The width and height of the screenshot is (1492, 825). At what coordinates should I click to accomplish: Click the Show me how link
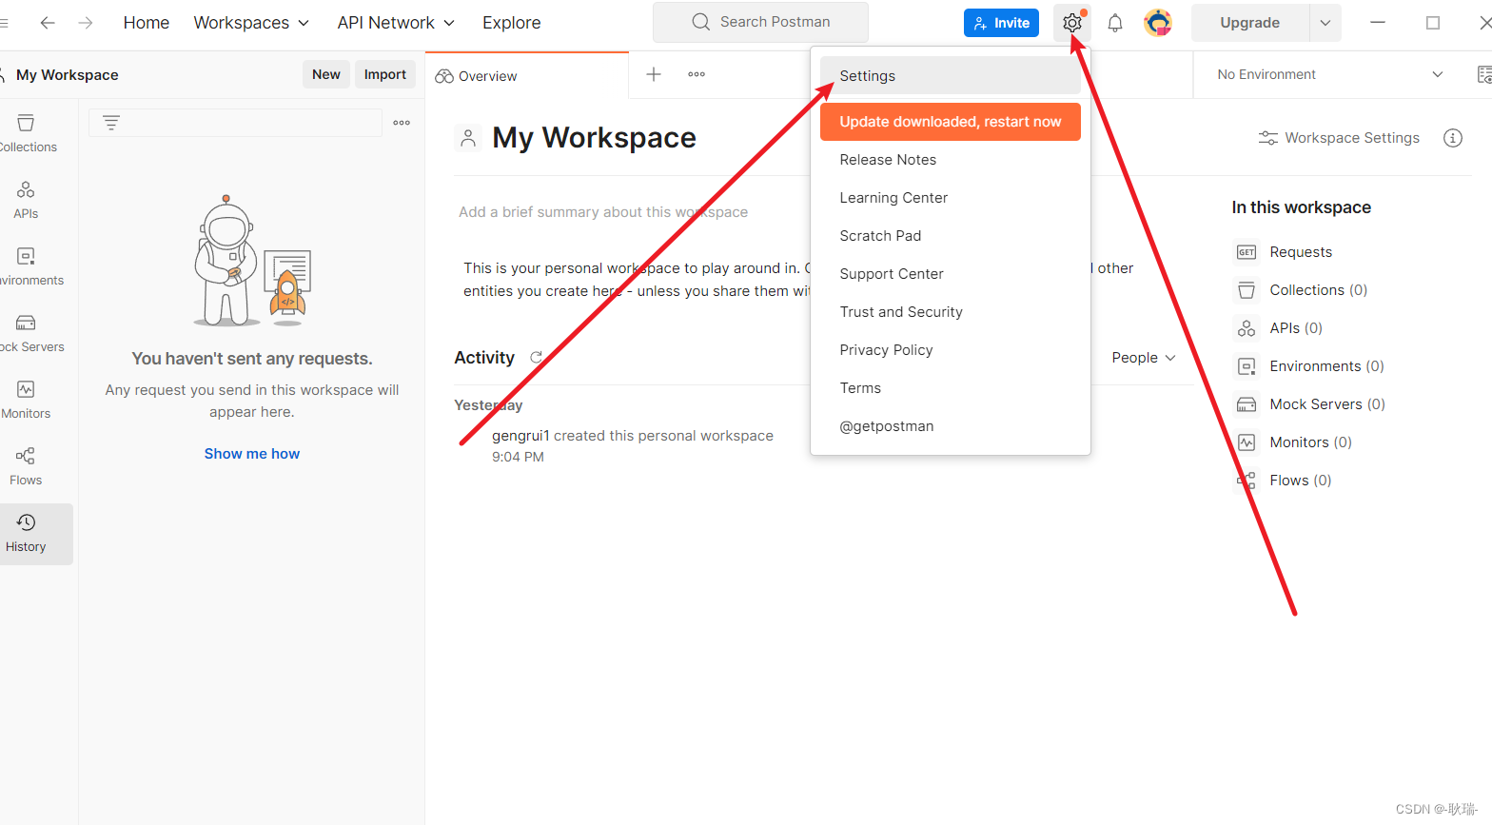click(x=252, y=454)
